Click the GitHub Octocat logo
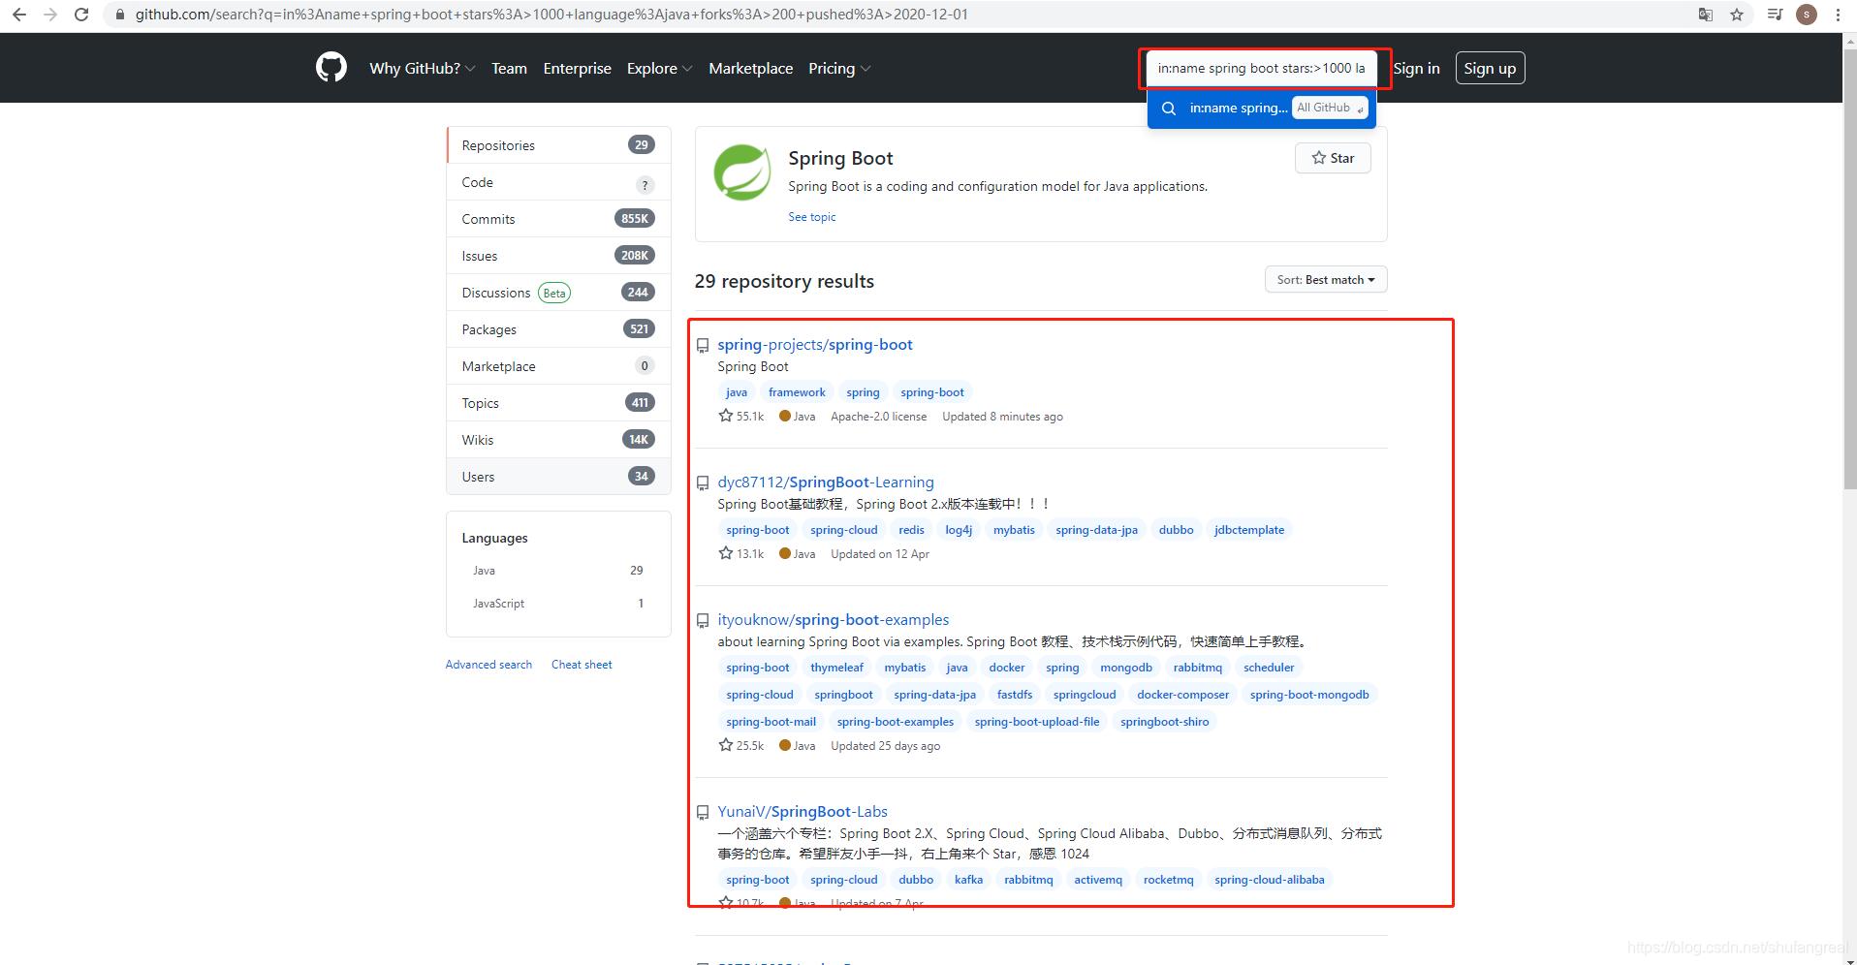The height and width of the screenshot is (965, 1857). click(331, 68)
